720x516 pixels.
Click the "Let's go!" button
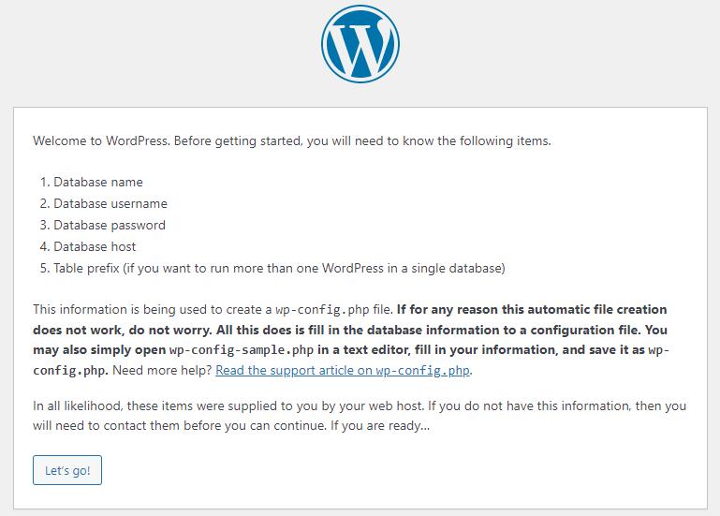tap(67, 470)
